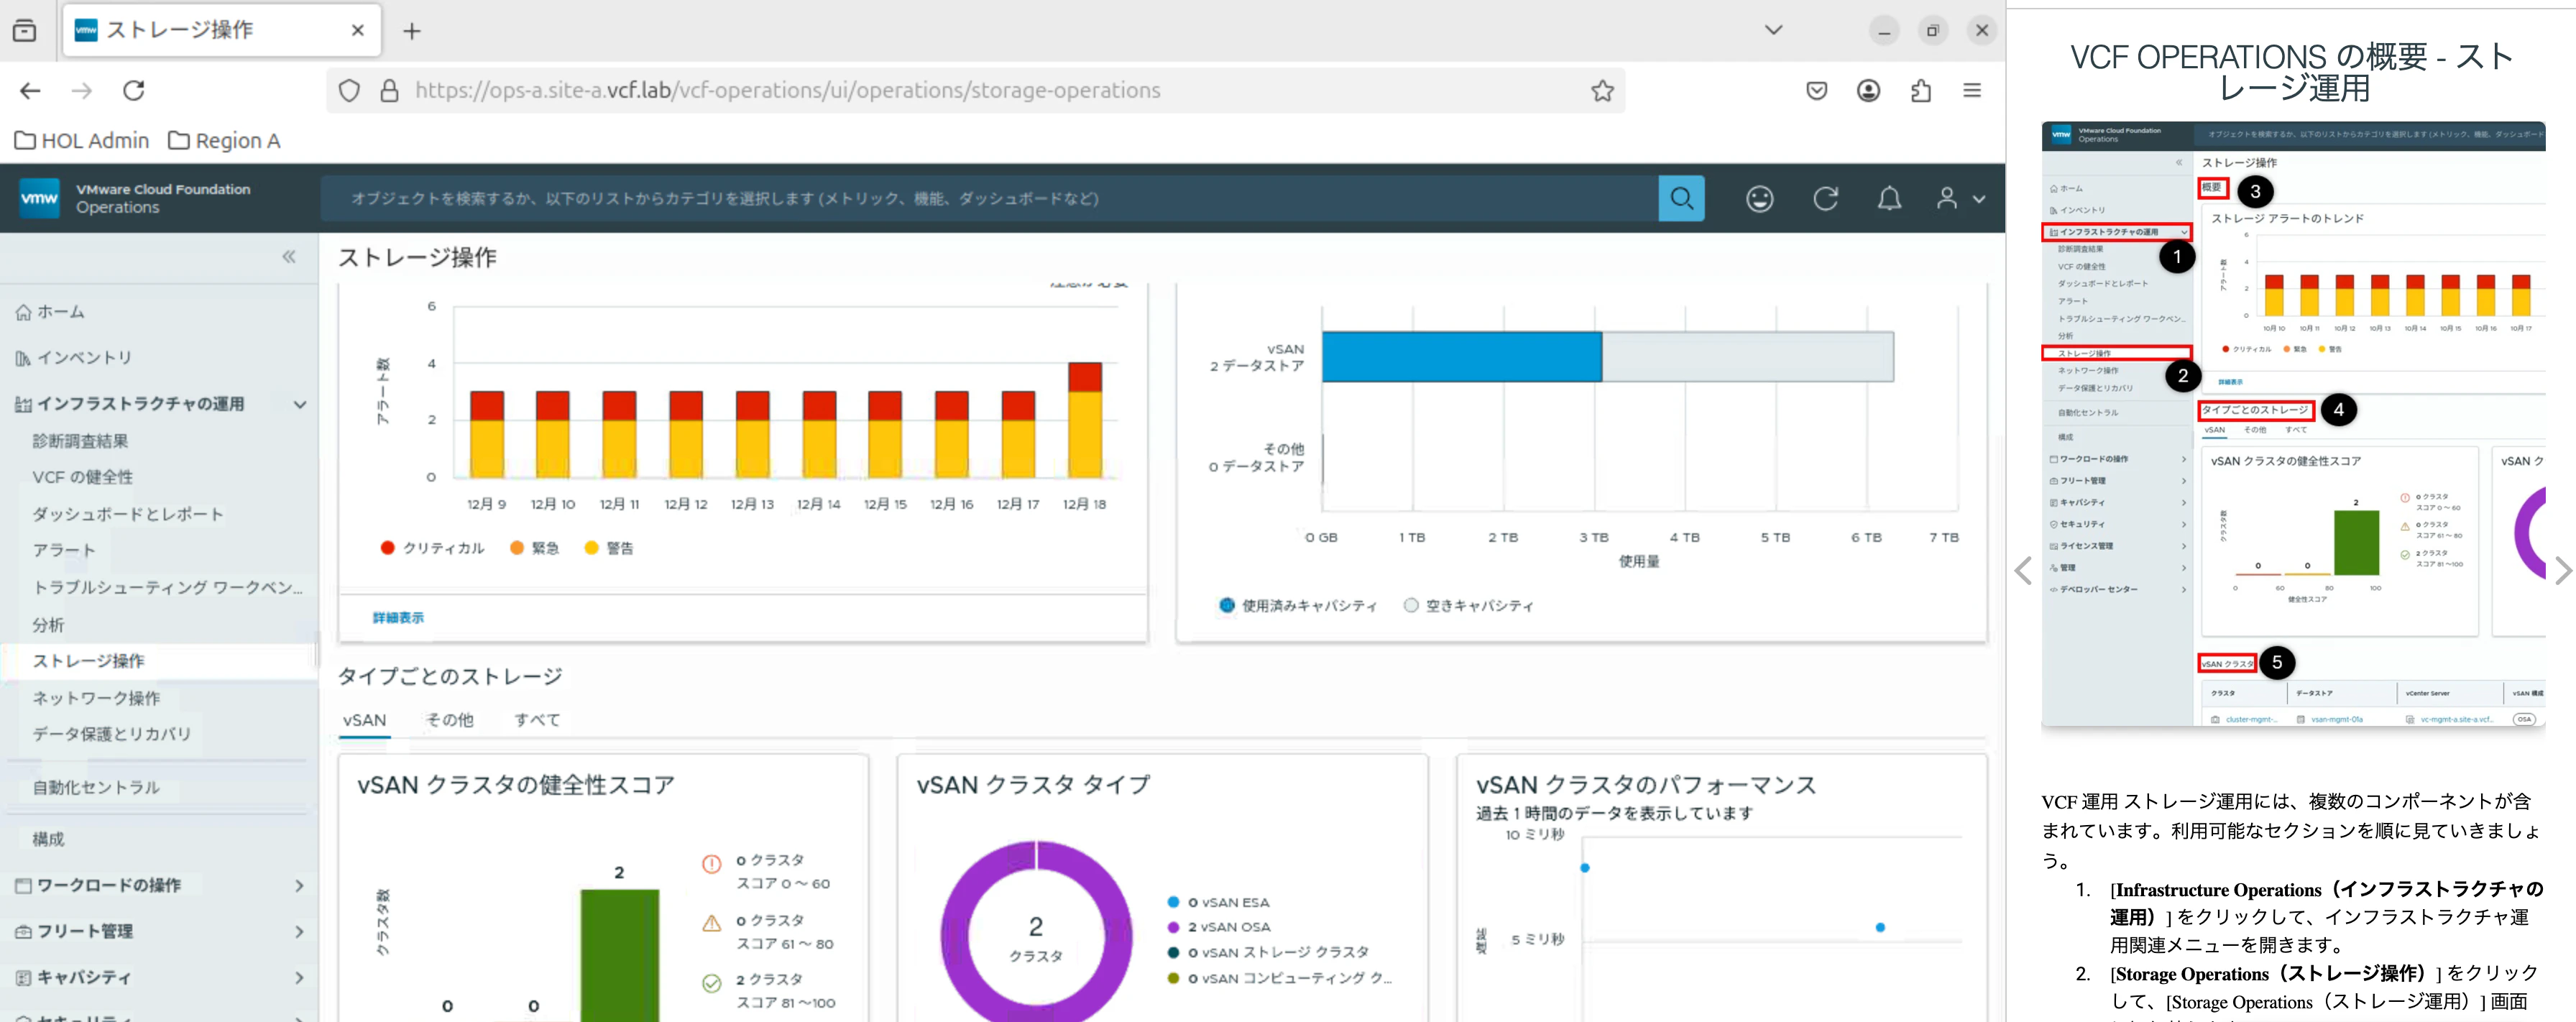The image size is (2576, 1022).
Task: Open 診断調査結果 in the sidebar
Action: tap(80, 441)
